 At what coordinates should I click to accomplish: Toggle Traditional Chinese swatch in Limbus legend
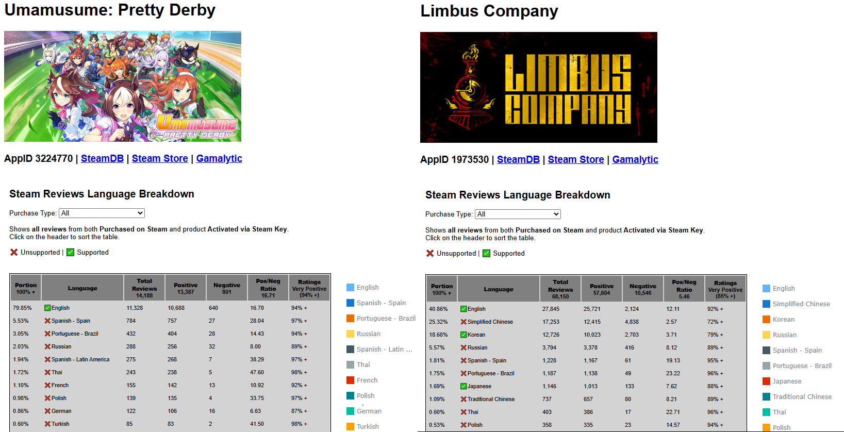tap(767, 396)
